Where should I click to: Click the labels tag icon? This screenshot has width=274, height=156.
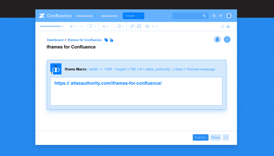click(106, 40)
